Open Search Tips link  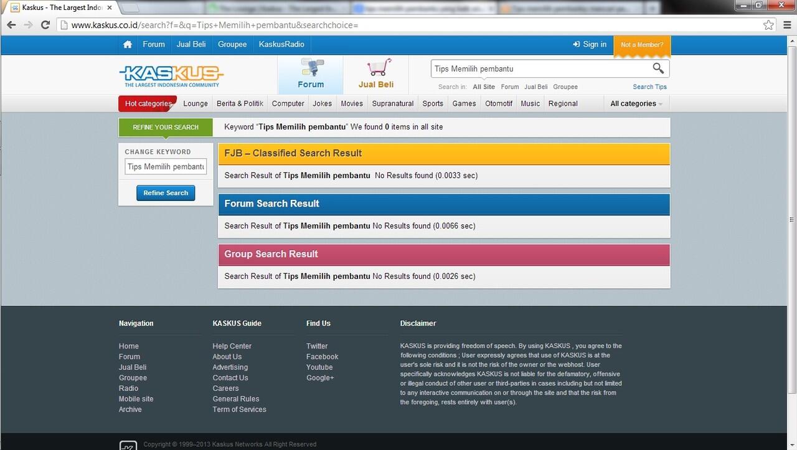click(649, 87)
